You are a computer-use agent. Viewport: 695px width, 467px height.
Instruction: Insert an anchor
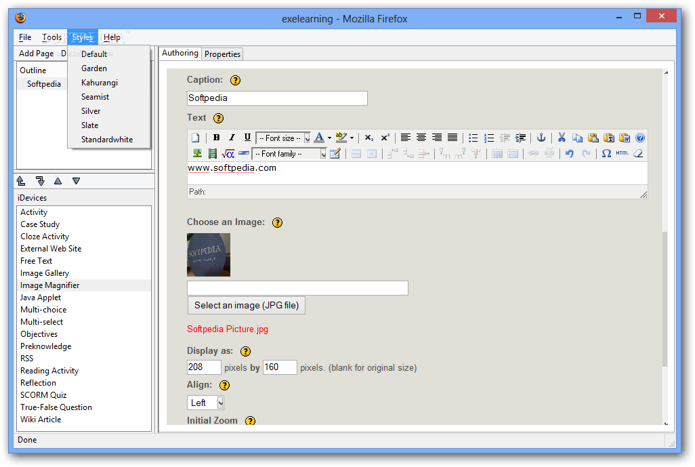pyautogui.click(x=541, y=138)
